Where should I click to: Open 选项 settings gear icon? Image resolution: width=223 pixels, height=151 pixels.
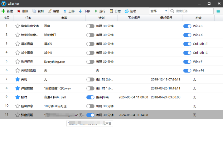coord(127,11)
